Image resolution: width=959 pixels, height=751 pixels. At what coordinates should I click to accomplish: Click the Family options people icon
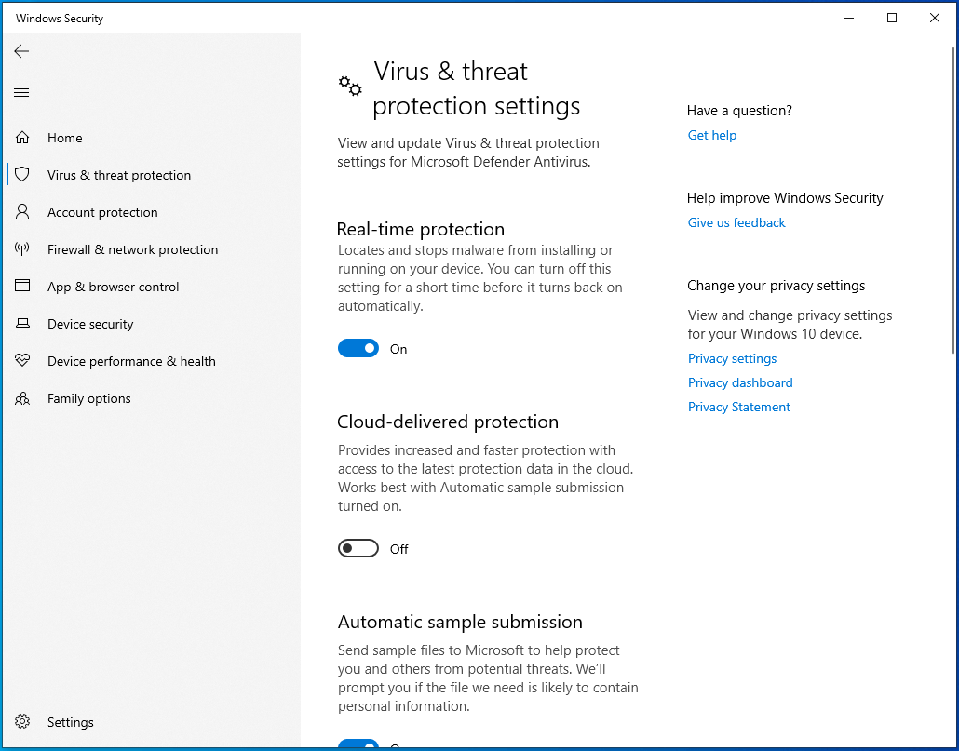point(22,398)
